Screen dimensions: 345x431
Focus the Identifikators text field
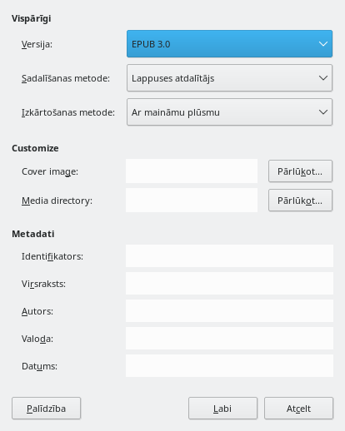point(229,256)
